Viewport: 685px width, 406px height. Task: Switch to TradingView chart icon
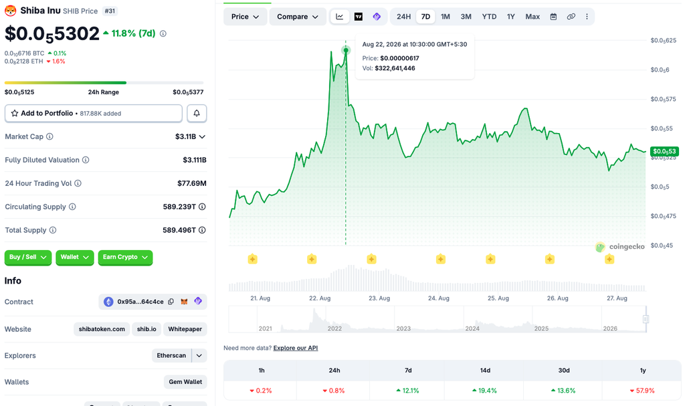(x=359, y=17)
